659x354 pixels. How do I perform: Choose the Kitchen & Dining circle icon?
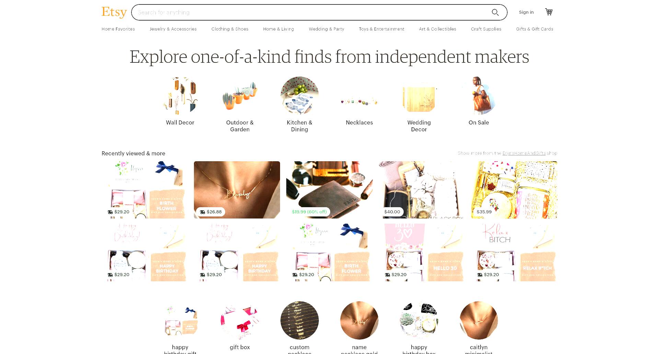300,95
